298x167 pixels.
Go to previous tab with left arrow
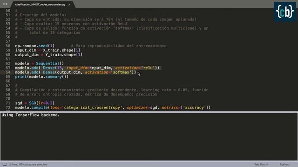click(3, 4)
